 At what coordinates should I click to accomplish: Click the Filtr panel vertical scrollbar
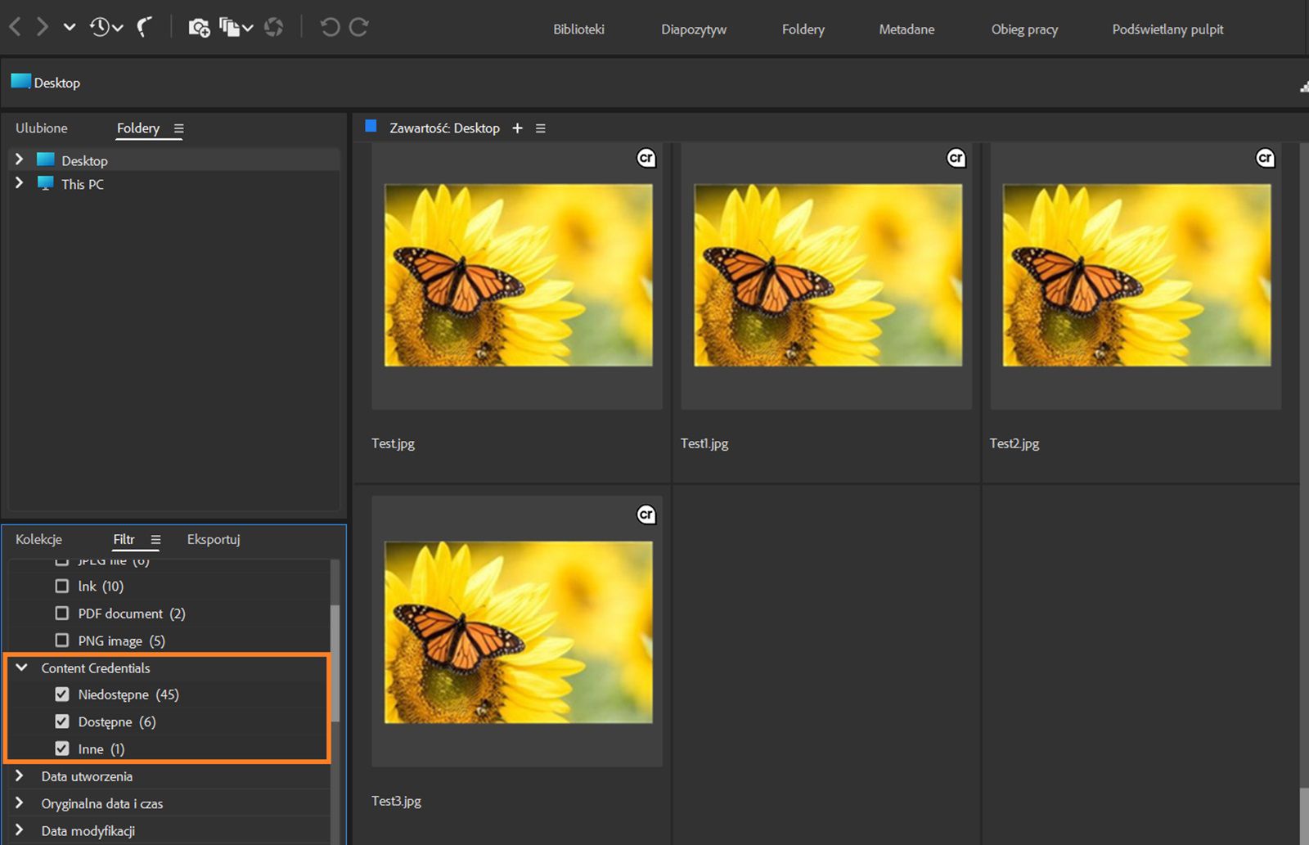[x=335, y=663]
